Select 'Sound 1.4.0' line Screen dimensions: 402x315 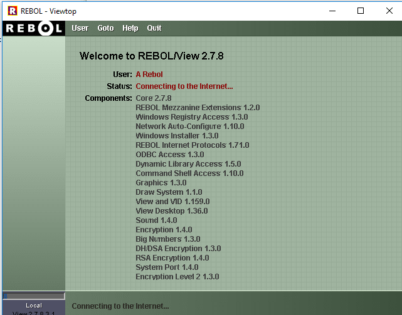tap(156, 220)
